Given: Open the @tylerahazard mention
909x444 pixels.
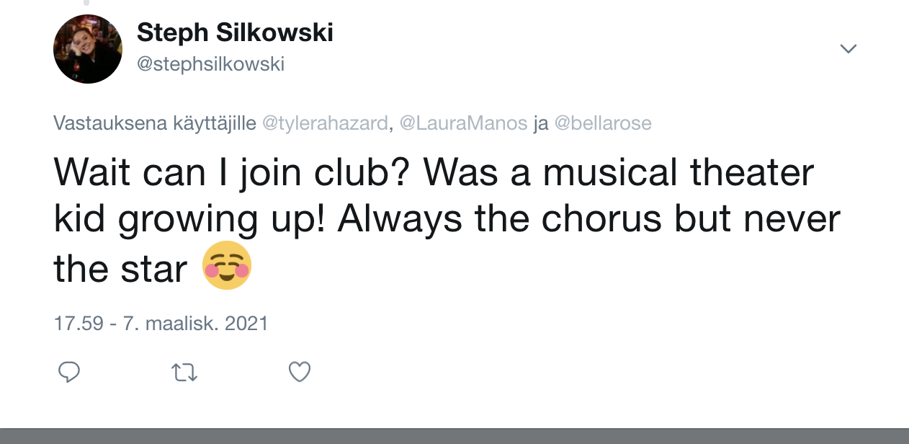Looking at the screenshot, I should [x=325, y=123].
